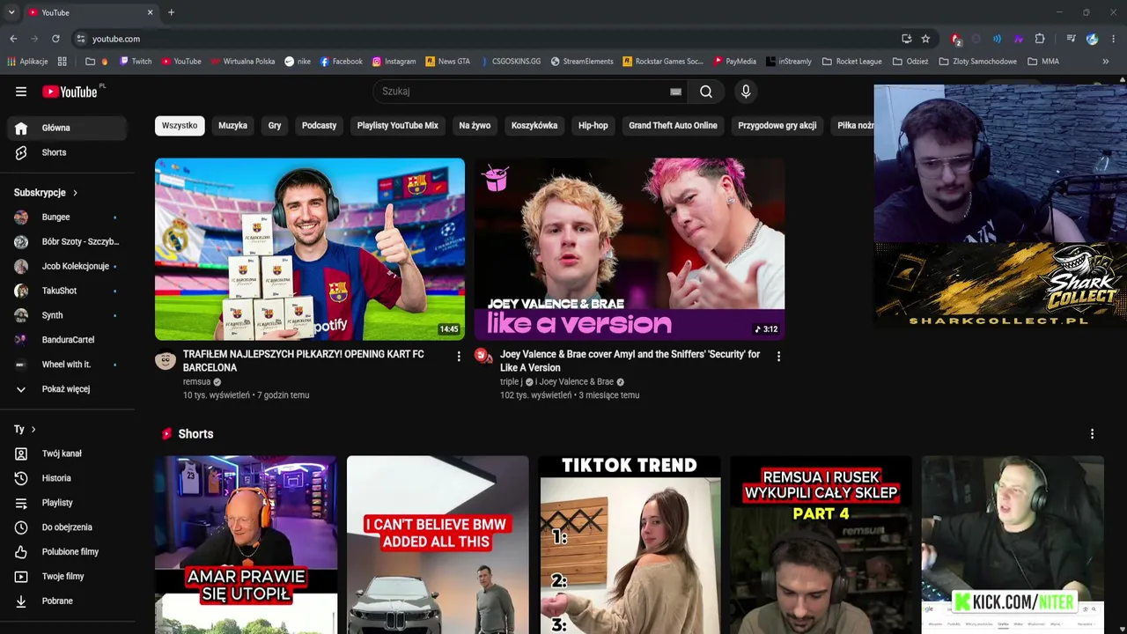Screen dimensions: 1127x634
Task: Select the Grand Theft Auto Online chip
Action: [673, 126]
